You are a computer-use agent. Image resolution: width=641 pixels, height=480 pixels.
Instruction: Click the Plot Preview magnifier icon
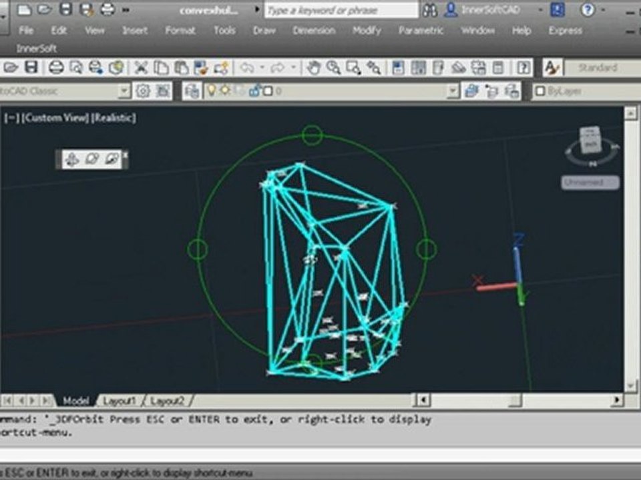76,67
